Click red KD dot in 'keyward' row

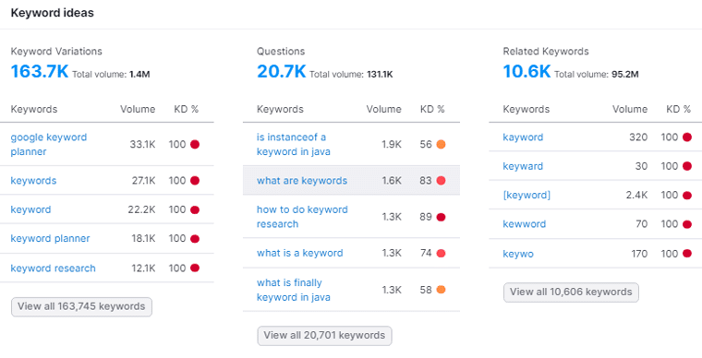(687, 166)
